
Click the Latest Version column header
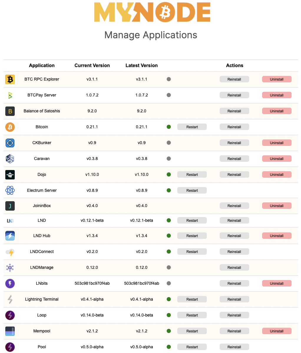[142, 65]
